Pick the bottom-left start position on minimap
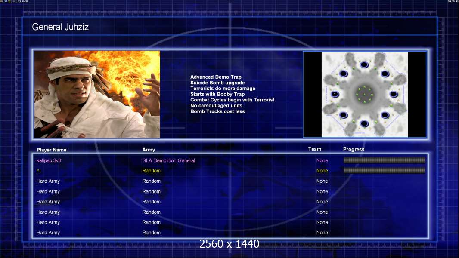 [344, 115]
